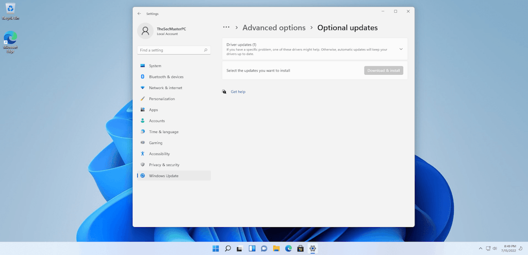Viewport: 528px width, 255px height.
Task: Click the search magnifier in Find a setting
Action: tap(206, 50)
